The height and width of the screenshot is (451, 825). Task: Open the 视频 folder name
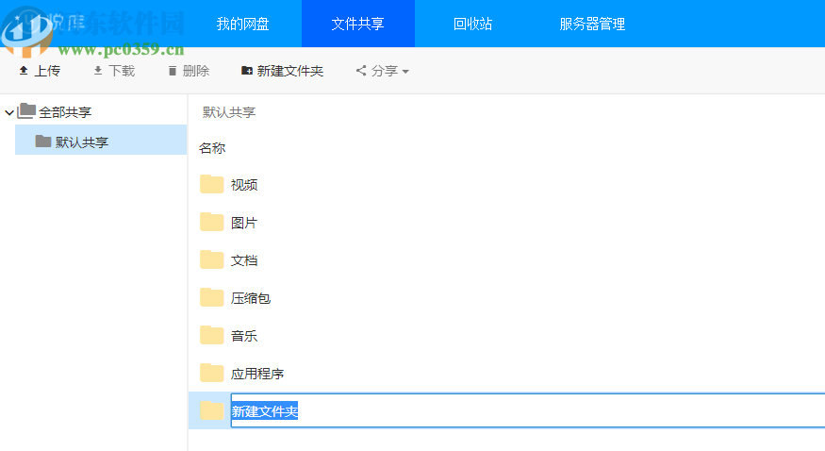coord(244,185)
